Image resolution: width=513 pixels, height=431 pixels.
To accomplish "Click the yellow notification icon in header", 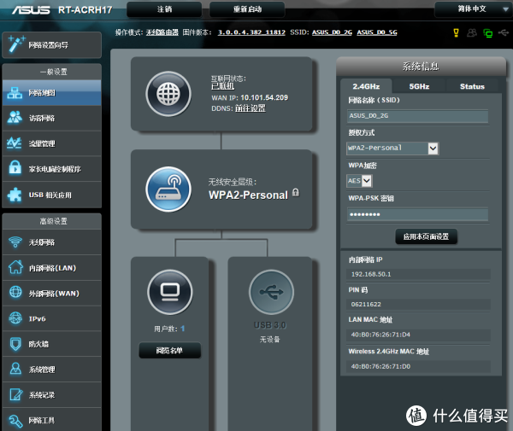I will (456, 32).
